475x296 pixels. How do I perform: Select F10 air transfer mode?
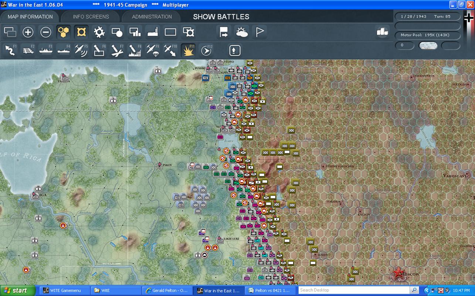[x=170, y=50]
